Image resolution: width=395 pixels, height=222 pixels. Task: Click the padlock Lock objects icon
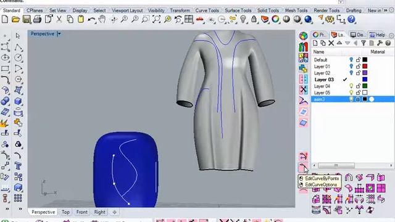click(x=254, y=19)
